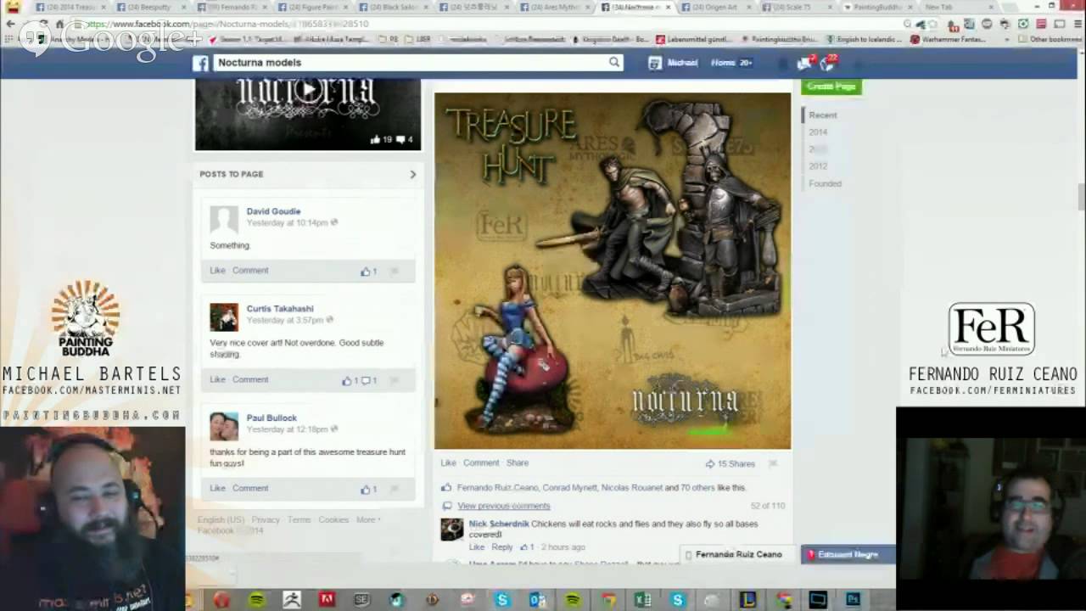Click the thumbs-up count on Nick Scherdnik's comment
This screenshot has width=1086, height=611.
tap(527, 547)
